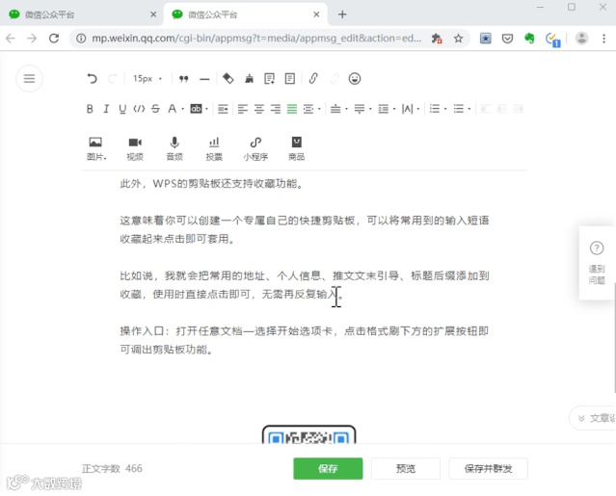Toggle italic formatting
This screenshot has height=496, width=616.
click(106, 109)
